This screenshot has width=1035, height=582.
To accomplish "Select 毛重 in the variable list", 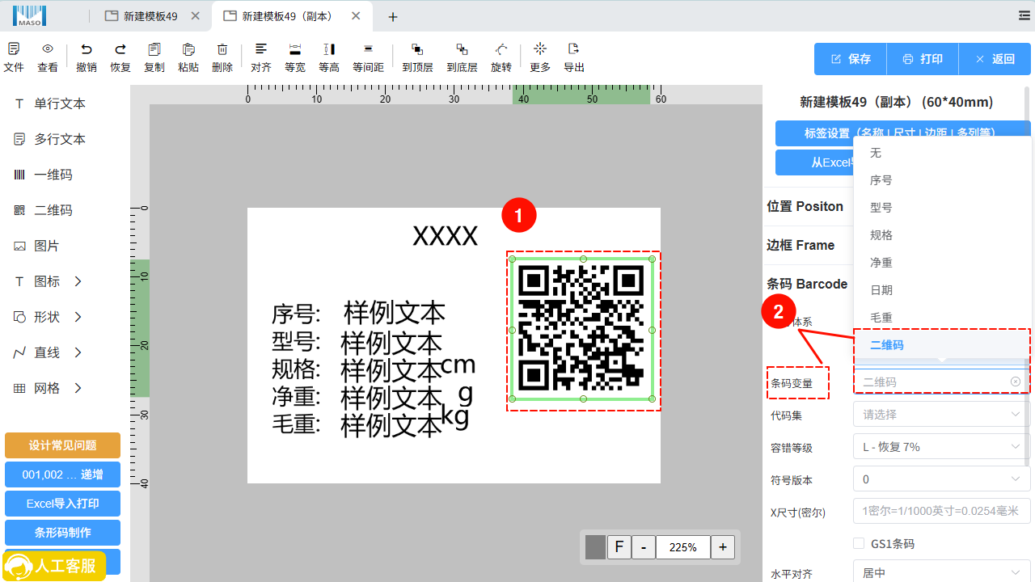I will (942, 318).
